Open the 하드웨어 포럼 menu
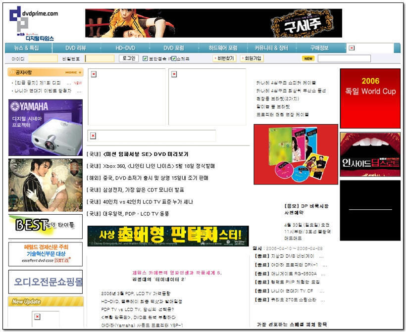The width and height of the screenshot is (406, 332). 223,48
